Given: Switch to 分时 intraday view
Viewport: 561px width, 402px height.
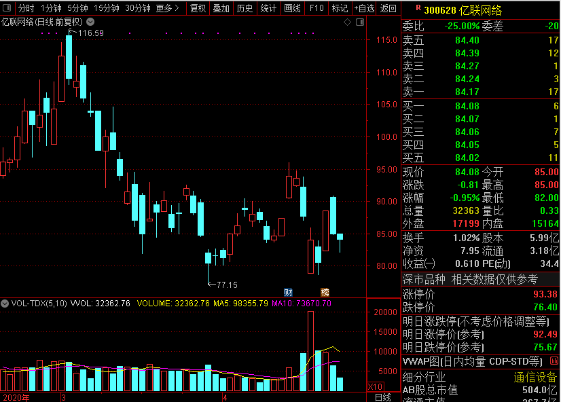Looking at the screenshot, I should pyautogui.click(x=26, y=8).
